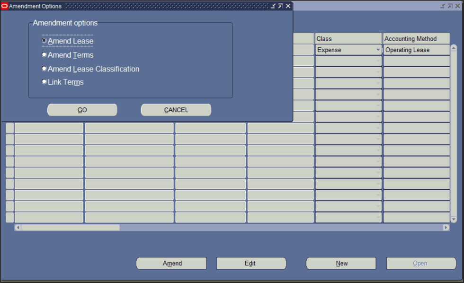Image resolution: width=464 pixels, height=283 pixels.
Task: Select the Amend Lease Classification option
Action: (x=44, y=69)
